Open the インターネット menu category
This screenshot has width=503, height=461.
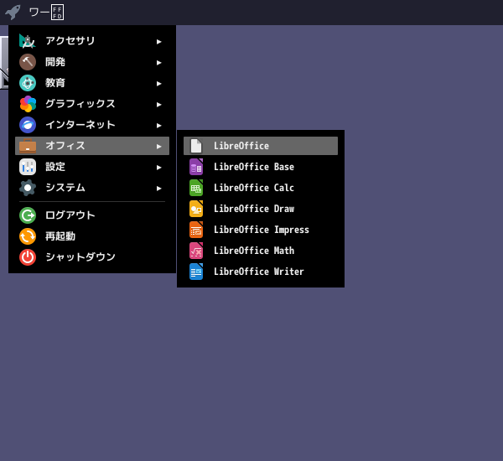pyautogui.click(x=92, y=125)
